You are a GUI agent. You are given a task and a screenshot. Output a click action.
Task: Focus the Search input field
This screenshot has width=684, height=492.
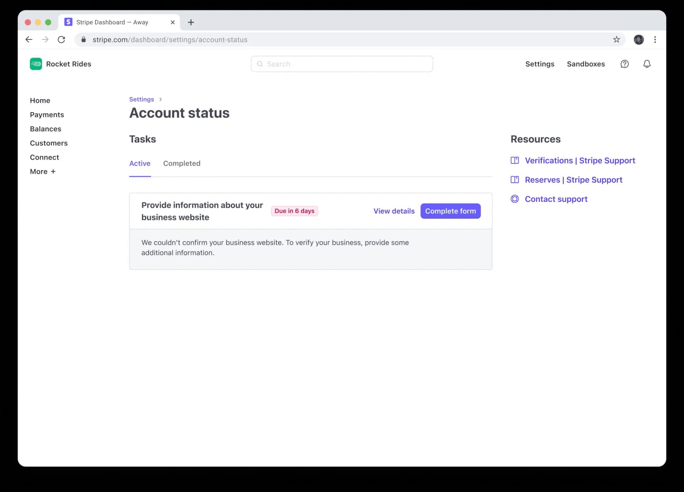tap(342, 64)
